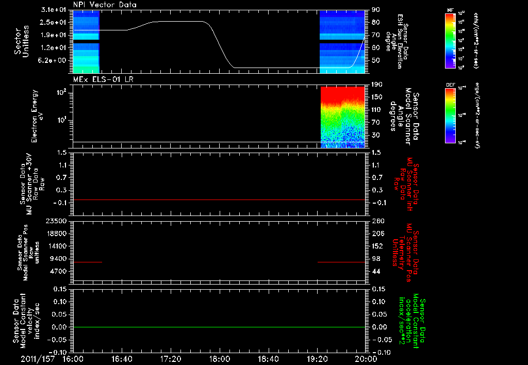
Task: Click the "9400" scanner position tick
Action: pyautogui.click(x=58, y=259)
